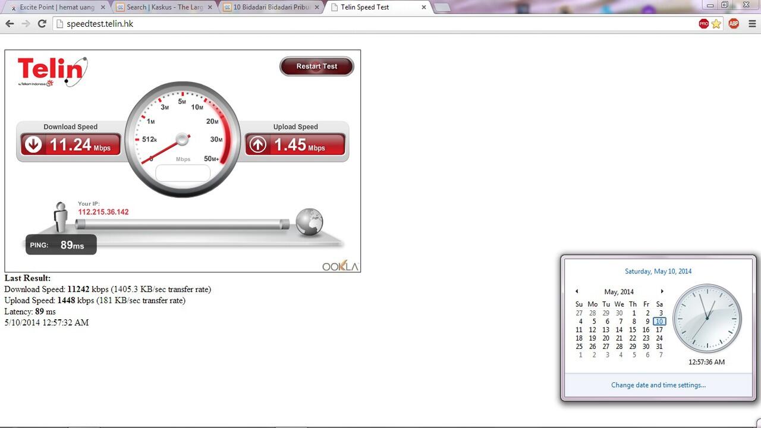
Task: Click the browser Forward arrow
Action: [26, 24]
